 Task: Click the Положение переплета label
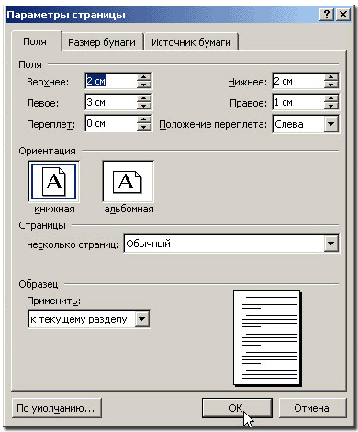click(x=213, y=125)
